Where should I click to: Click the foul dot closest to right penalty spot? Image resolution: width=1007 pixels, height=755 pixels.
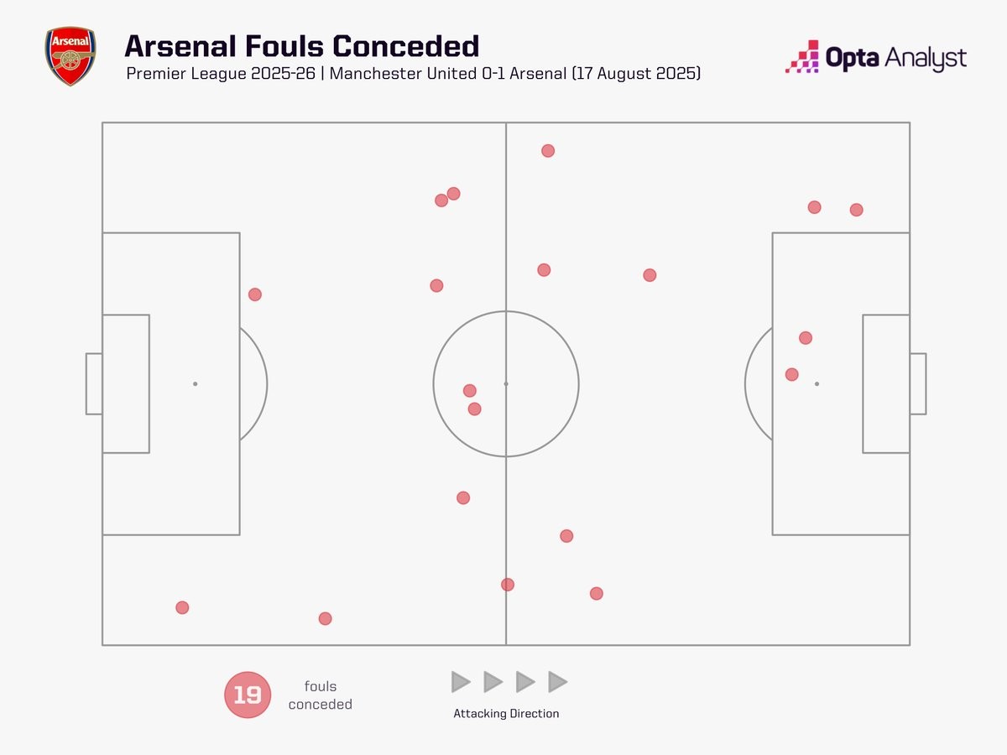click(x=792, y=374)
